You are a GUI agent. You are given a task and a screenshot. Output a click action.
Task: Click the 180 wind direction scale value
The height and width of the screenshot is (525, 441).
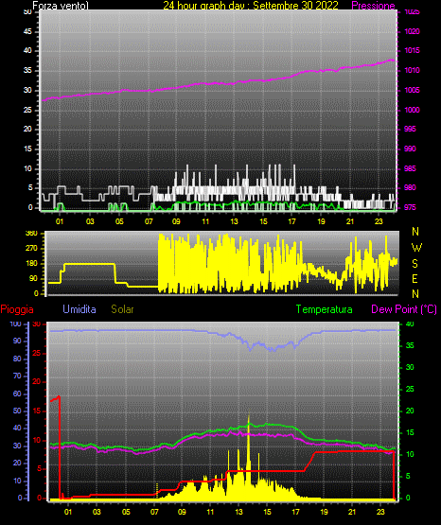point(32,264)
